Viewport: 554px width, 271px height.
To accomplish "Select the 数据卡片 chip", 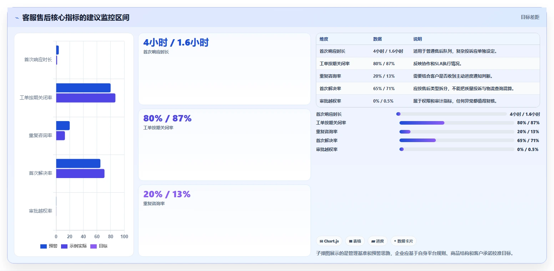I will coord(403,241).
